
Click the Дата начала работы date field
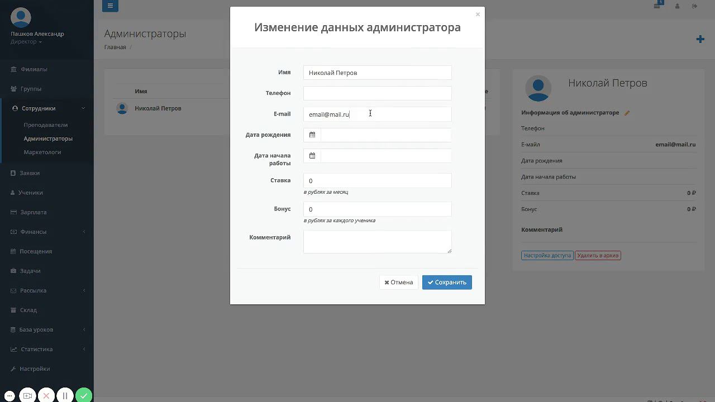(386, 156)
